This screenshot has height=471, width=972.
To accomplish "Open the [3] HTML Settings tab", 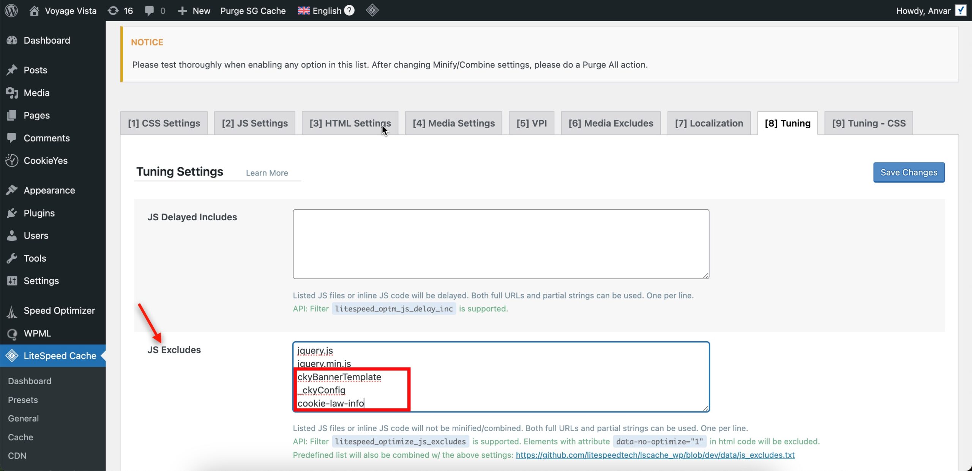I will (x=350, y=123).
